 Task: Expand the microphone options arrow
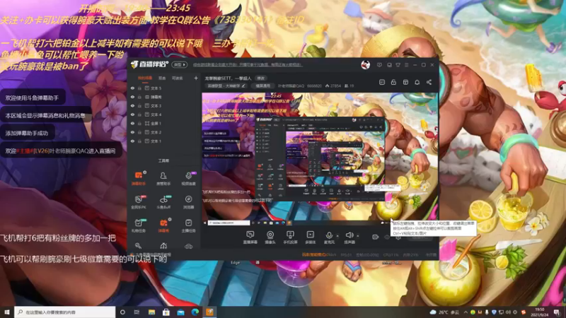pos(337,236)
